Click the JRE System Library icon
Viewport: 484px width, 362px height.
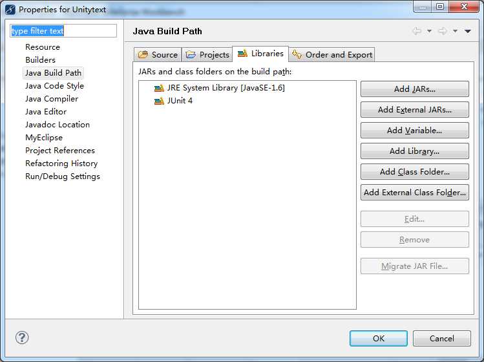click(x=159, y=89)
